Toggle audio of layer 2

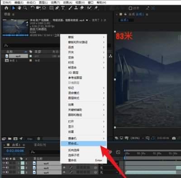coord(7,168)
